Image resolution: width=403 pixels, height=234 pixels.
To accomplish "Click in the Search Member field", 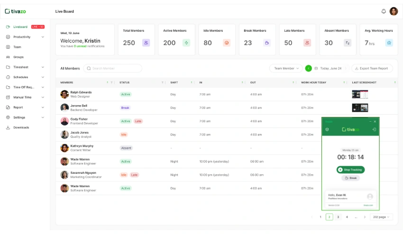I will (x=114, y=68).
